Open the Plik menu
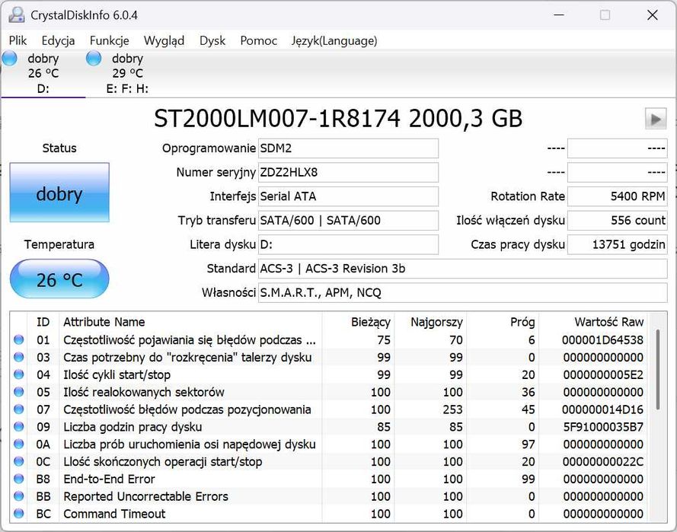 [x=18, y=40]
